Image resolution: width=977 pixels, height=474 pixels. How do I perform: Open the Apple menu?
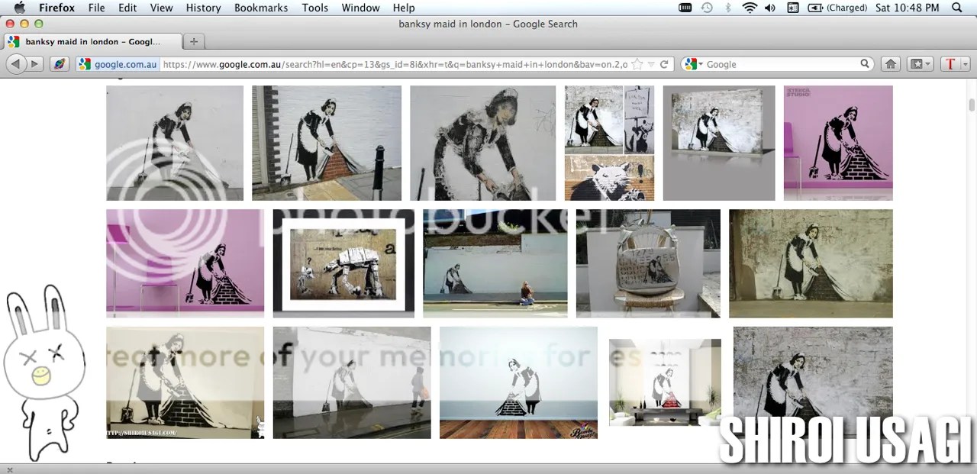[x=19, y=8]
